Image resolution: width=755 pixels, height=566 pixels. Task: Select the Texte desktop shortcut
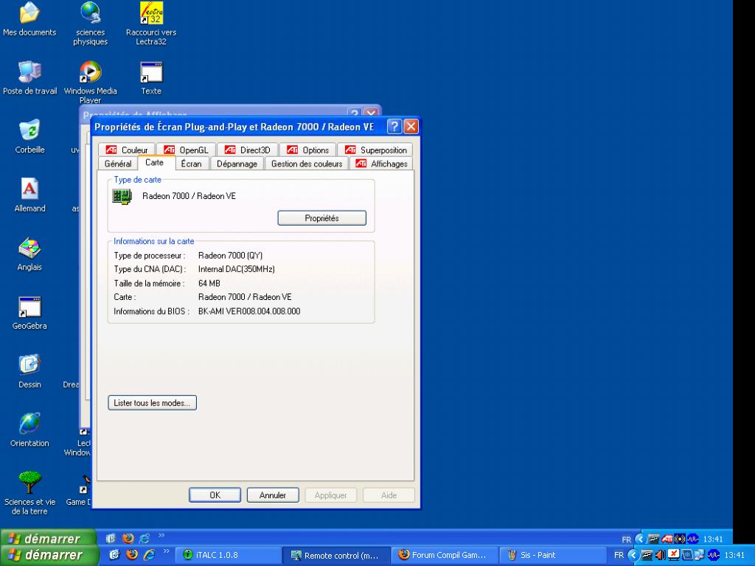[151, 78]
